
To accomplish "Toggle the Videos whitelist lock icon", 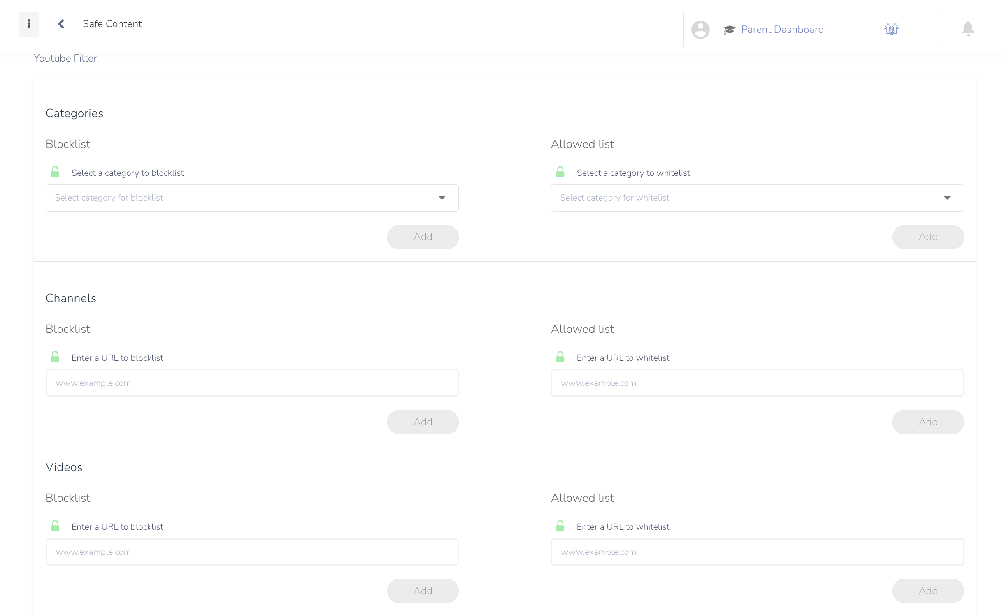I will (560, 526).
